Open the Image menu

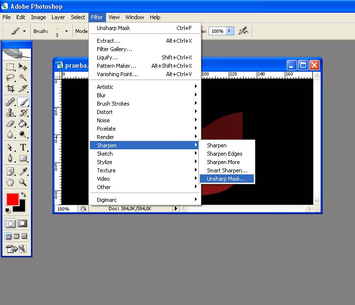tap(38, 17)
